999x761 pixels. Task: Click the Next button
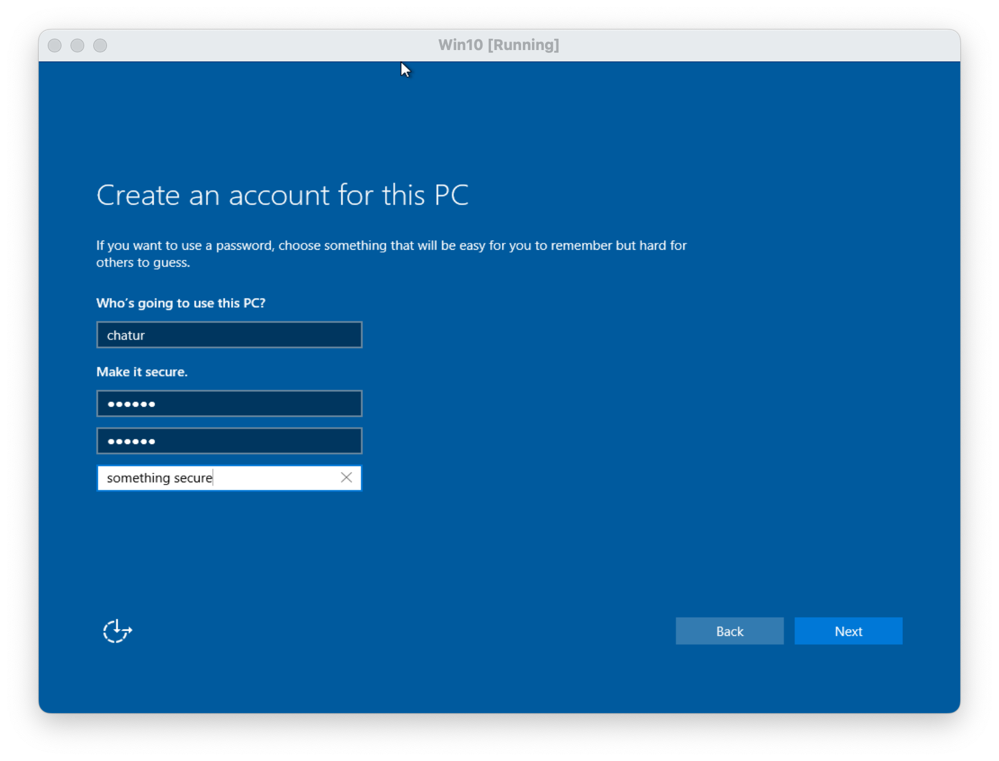[848, 631]
